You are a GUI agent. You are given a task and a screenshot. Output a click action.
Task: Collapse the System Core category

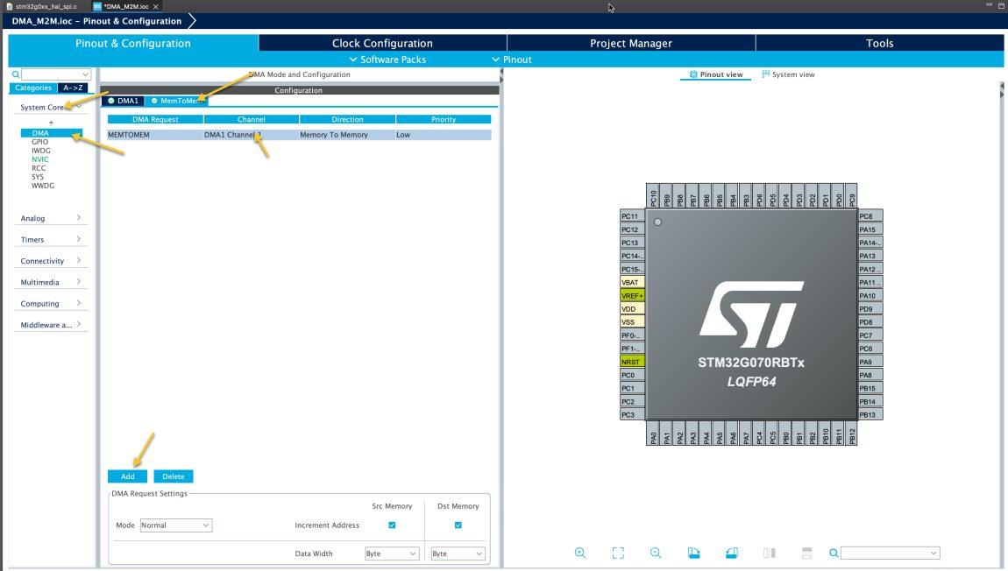[51, 107]
